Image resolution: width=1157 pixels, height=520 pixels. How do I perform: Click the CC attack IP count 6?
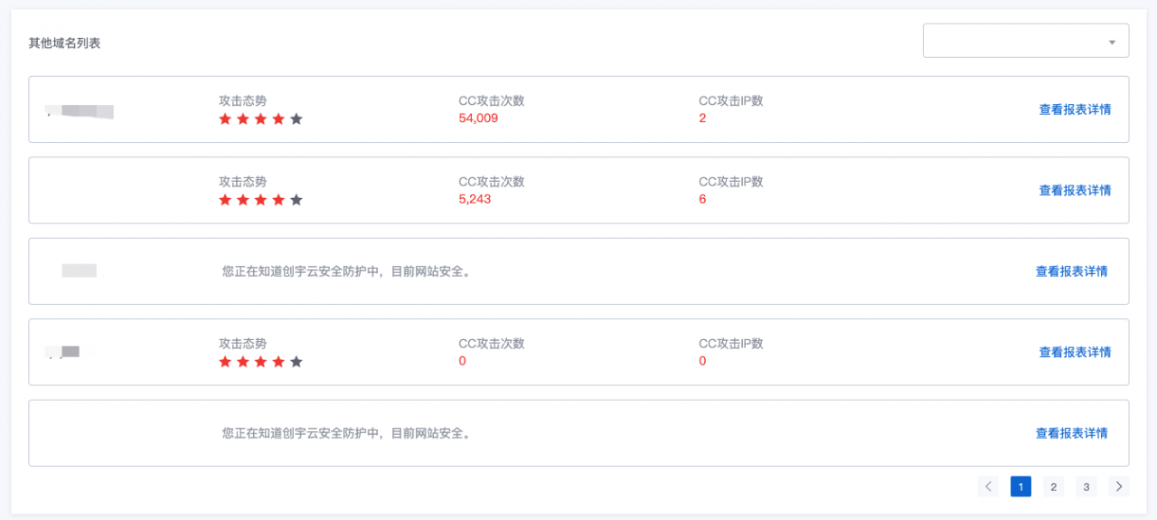[x=702, y=199]
